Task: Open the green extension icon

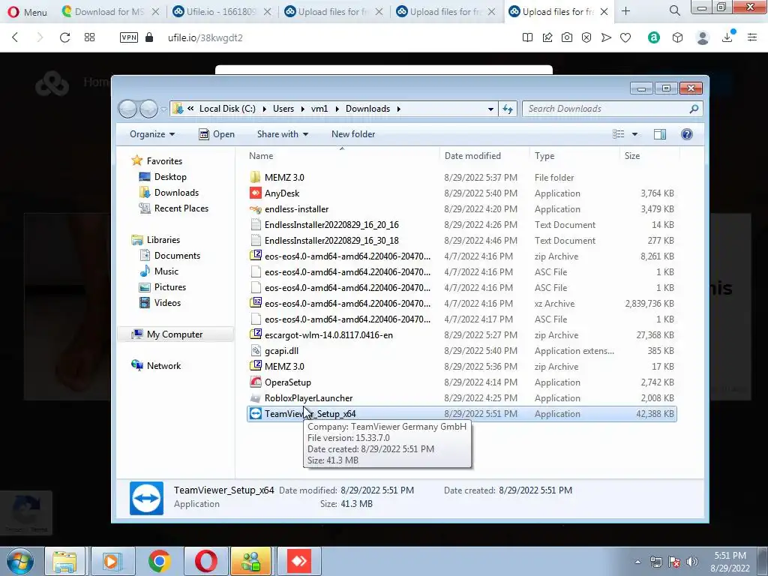Action: click(654, 37)
